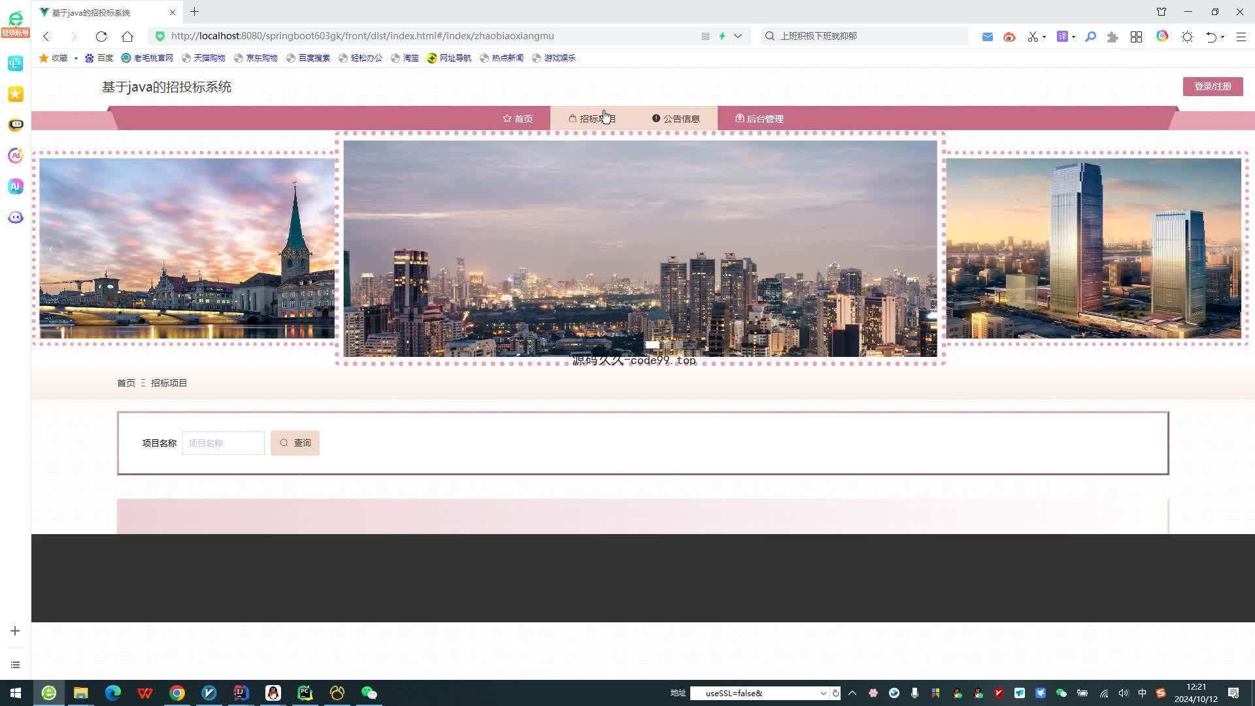This screenshot has width=1255, height=706.
Task: Open a new browser tab
Action: coord(194,12)
